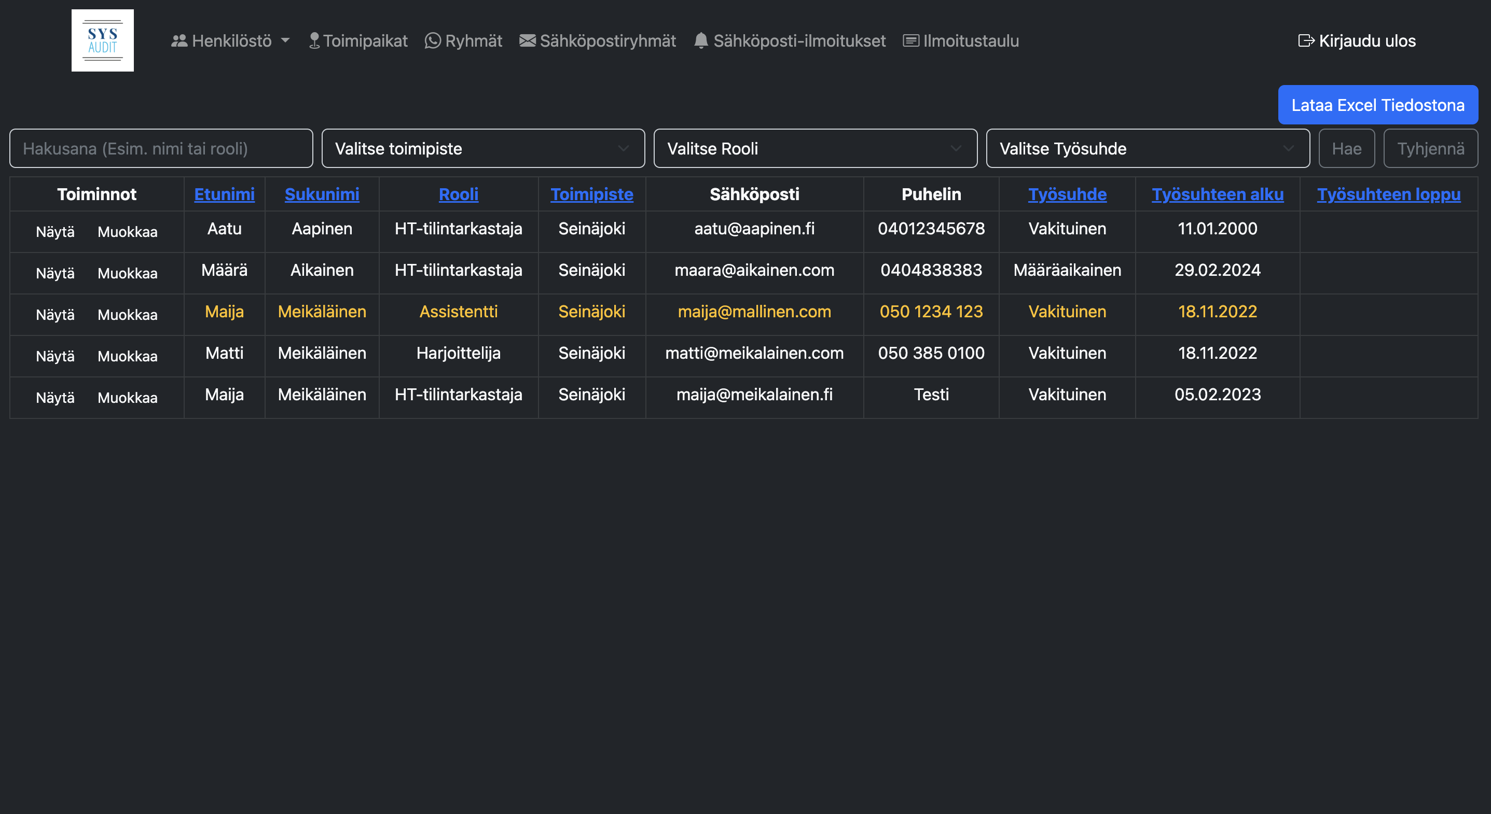This screenshot has height=814, width=1491.
Task: Click the start date 05.02.2023
Action: (x=1217, y=395)
